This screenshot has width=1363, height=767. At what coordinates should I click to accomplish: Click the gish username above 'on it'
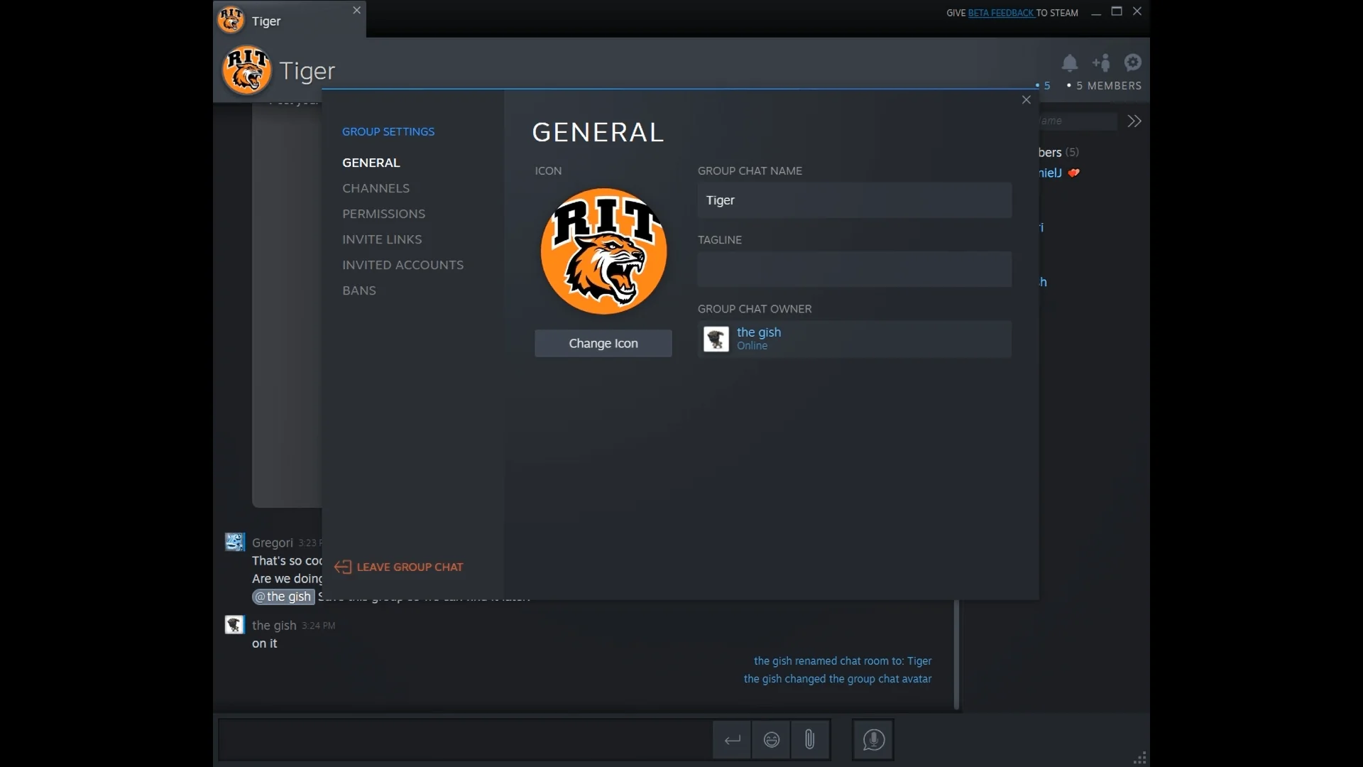274,625
